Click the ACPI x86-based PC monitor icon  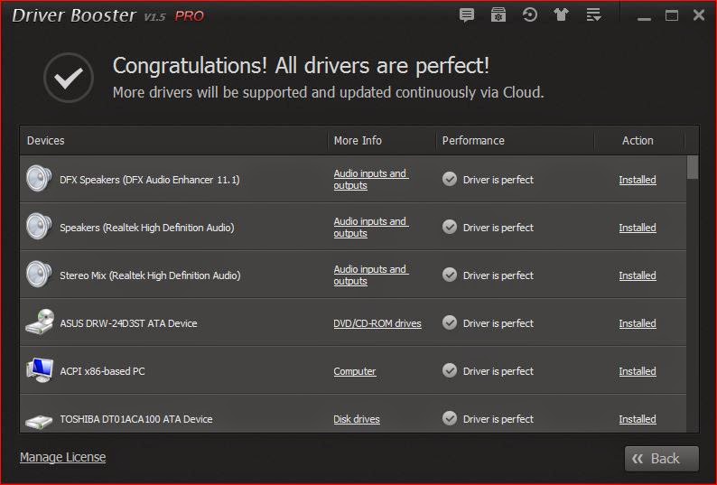[39, 370]
